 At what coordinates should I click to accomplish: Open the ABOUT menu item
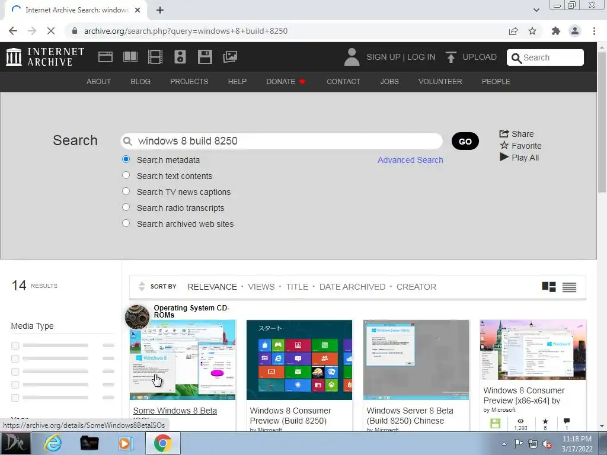(x=99, y=82)
